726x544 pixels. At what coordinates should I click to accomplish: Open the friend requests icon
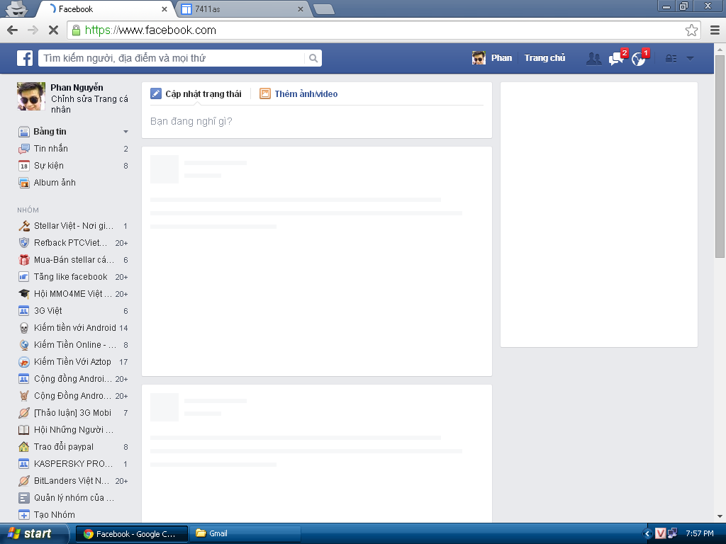pyautogui.click(x=593, y=58)
